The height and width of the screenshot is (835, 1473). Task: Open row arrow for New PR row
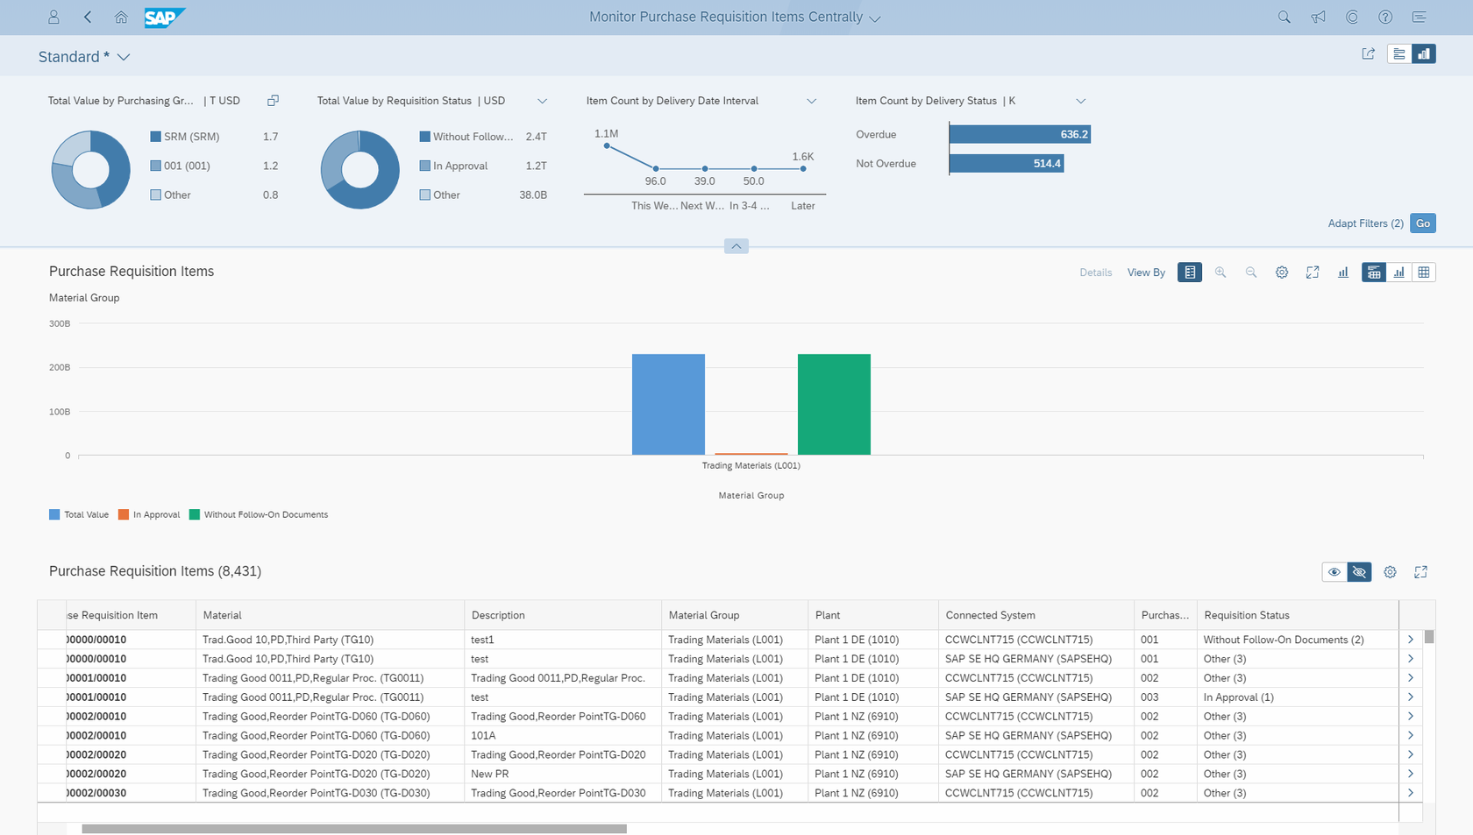tap(1410, 774)
